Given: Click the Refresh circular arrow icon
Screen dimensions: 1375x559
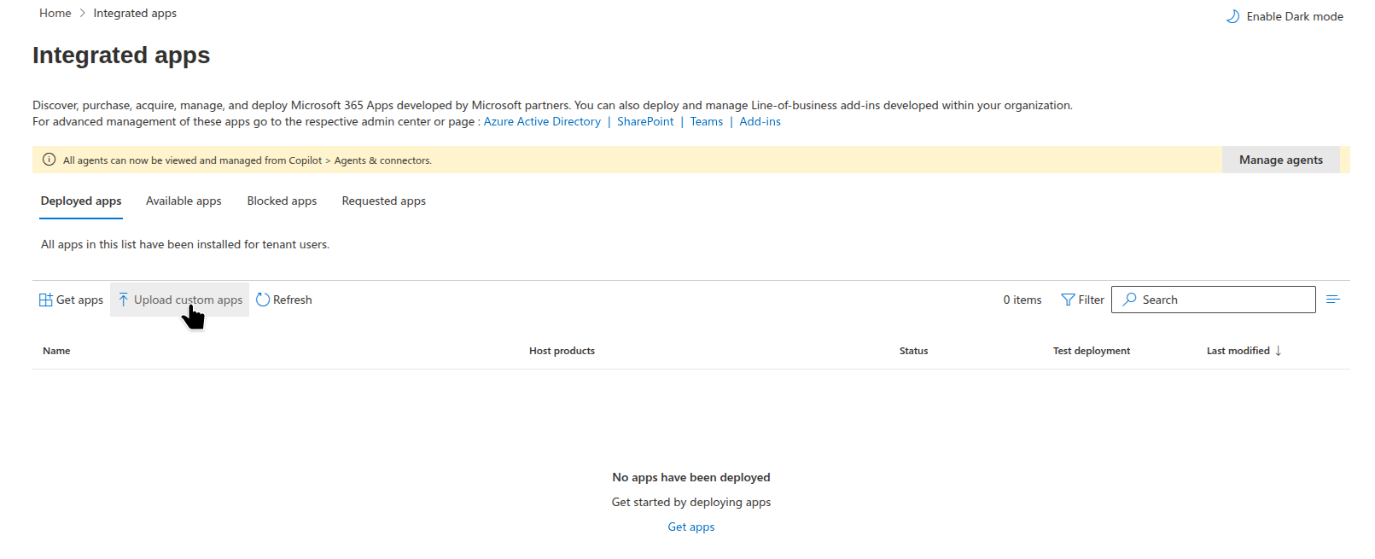Looking at the screenshot, I should click(x=263, y=300).
